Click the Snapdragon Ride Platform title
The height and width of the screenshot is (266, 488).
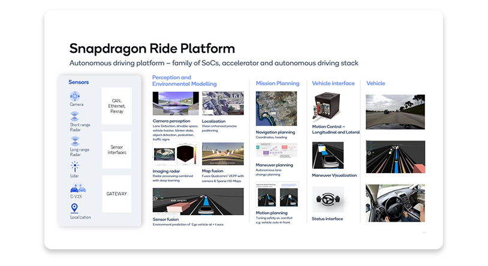[152, 49]
